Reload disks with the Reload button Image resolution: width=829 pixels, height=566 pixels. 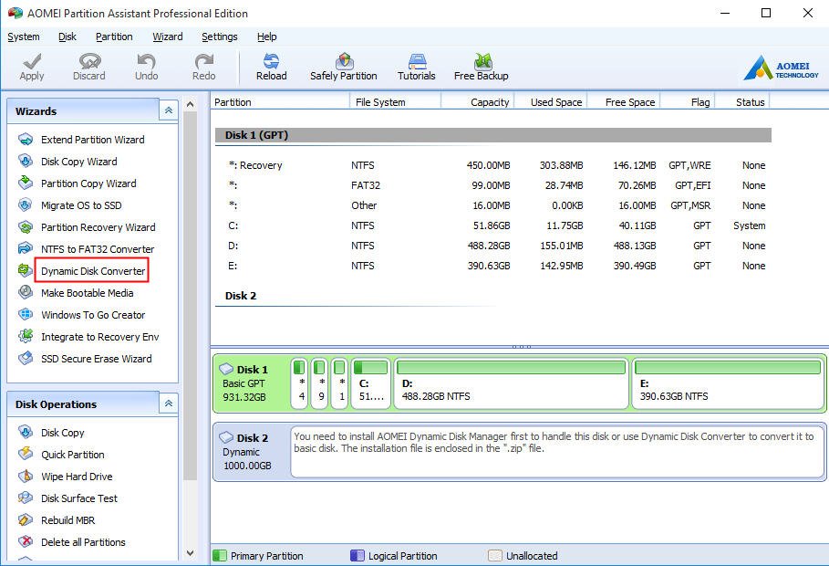(x=271, y=67)
